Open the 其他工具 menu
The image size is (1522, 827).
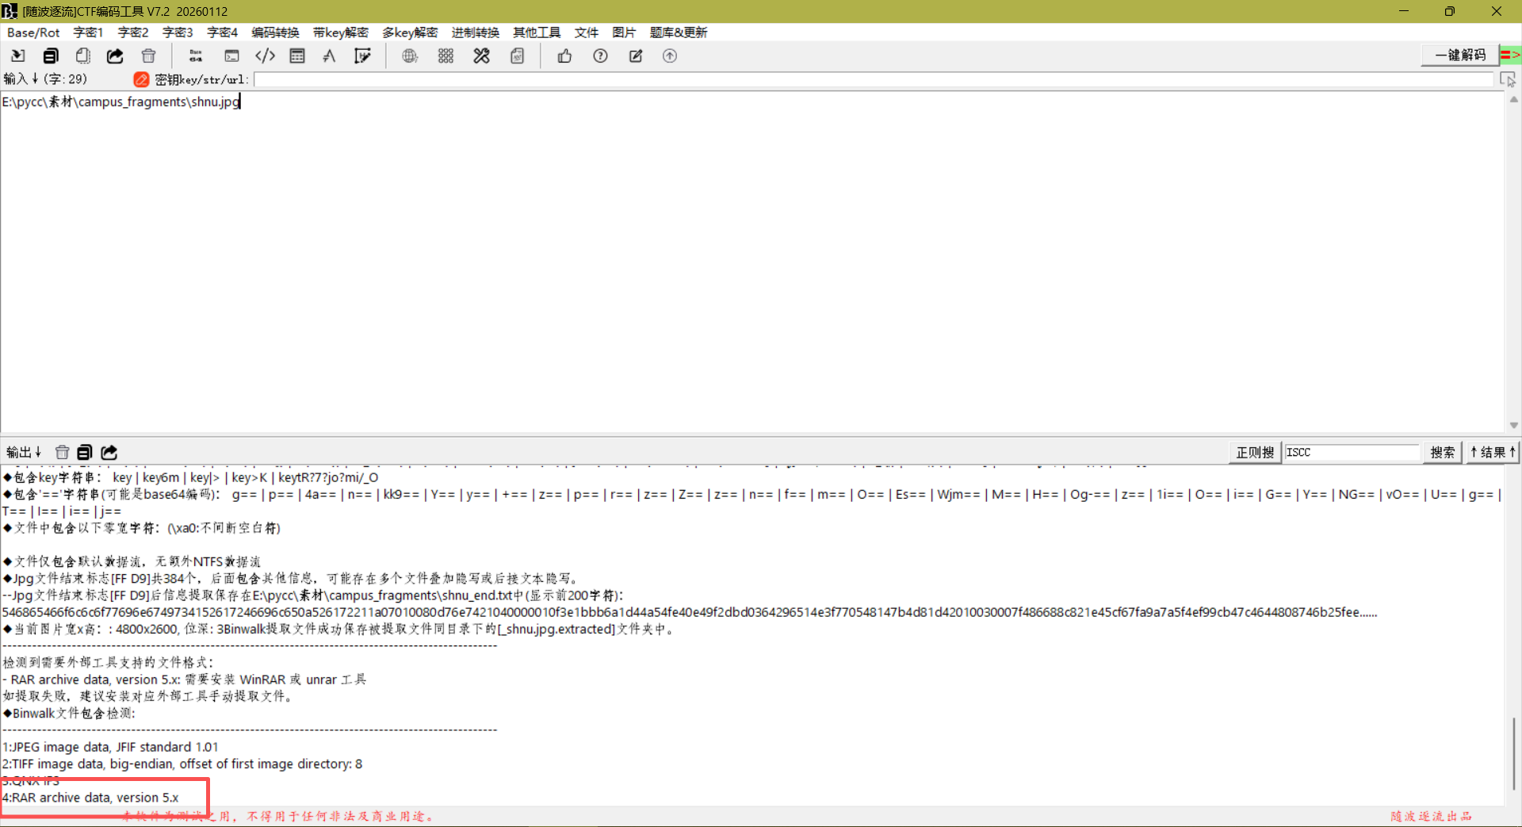pos(537,33)
